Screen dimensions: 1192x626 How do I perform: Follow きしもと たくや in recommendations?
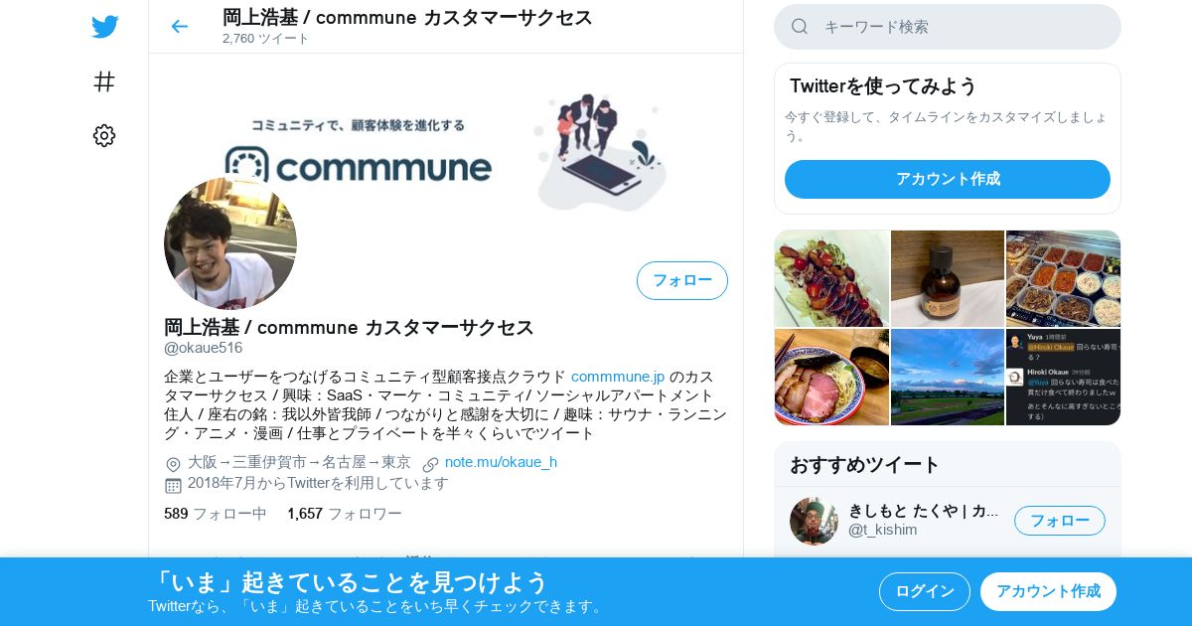point(1060,521)
